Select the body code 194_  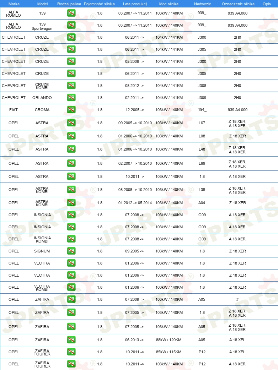202,109
